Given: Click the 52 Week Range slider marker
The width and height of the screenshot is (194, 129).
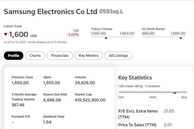Looking at the screenshot, I should [x=181, y=38].
